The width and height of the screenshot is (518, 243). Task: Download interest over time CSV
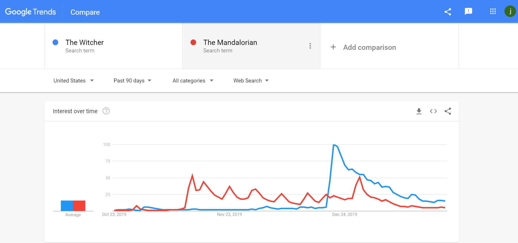tap(419, 111)
